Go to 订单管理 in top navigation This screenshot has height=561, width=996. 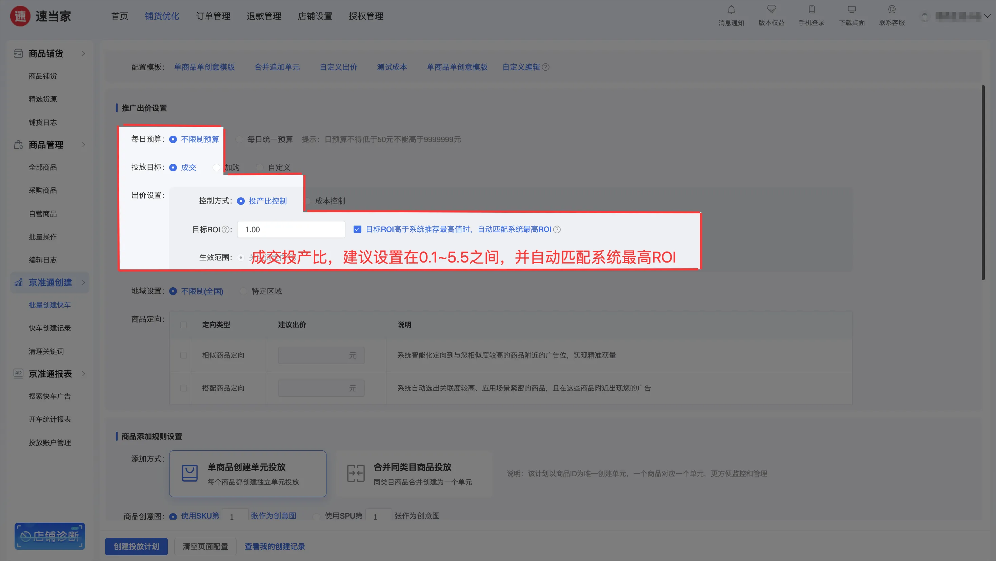(213, 16)
